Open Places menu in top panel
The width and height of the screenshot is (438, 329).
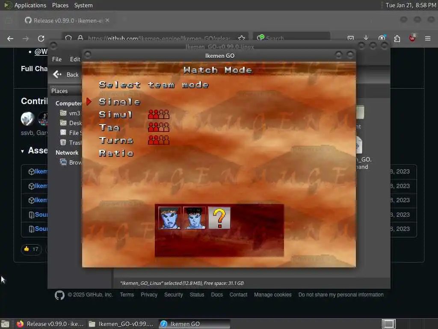pyautogui.click(x=60, y=5)
